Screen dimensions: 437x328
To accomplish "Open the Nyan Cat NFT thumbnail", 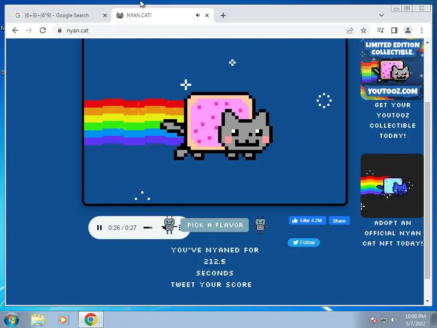I will click(392, 185).
